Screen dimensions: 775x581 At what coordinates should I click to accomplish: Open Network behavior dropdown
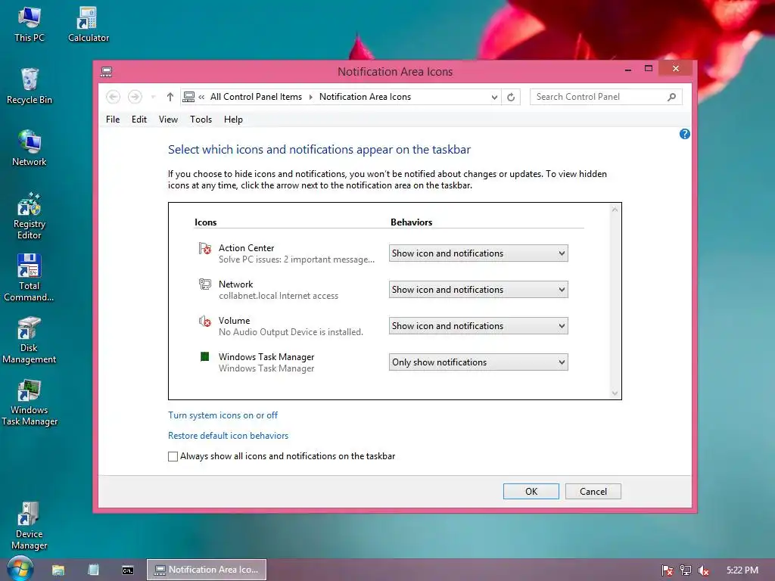pos(478,290)
